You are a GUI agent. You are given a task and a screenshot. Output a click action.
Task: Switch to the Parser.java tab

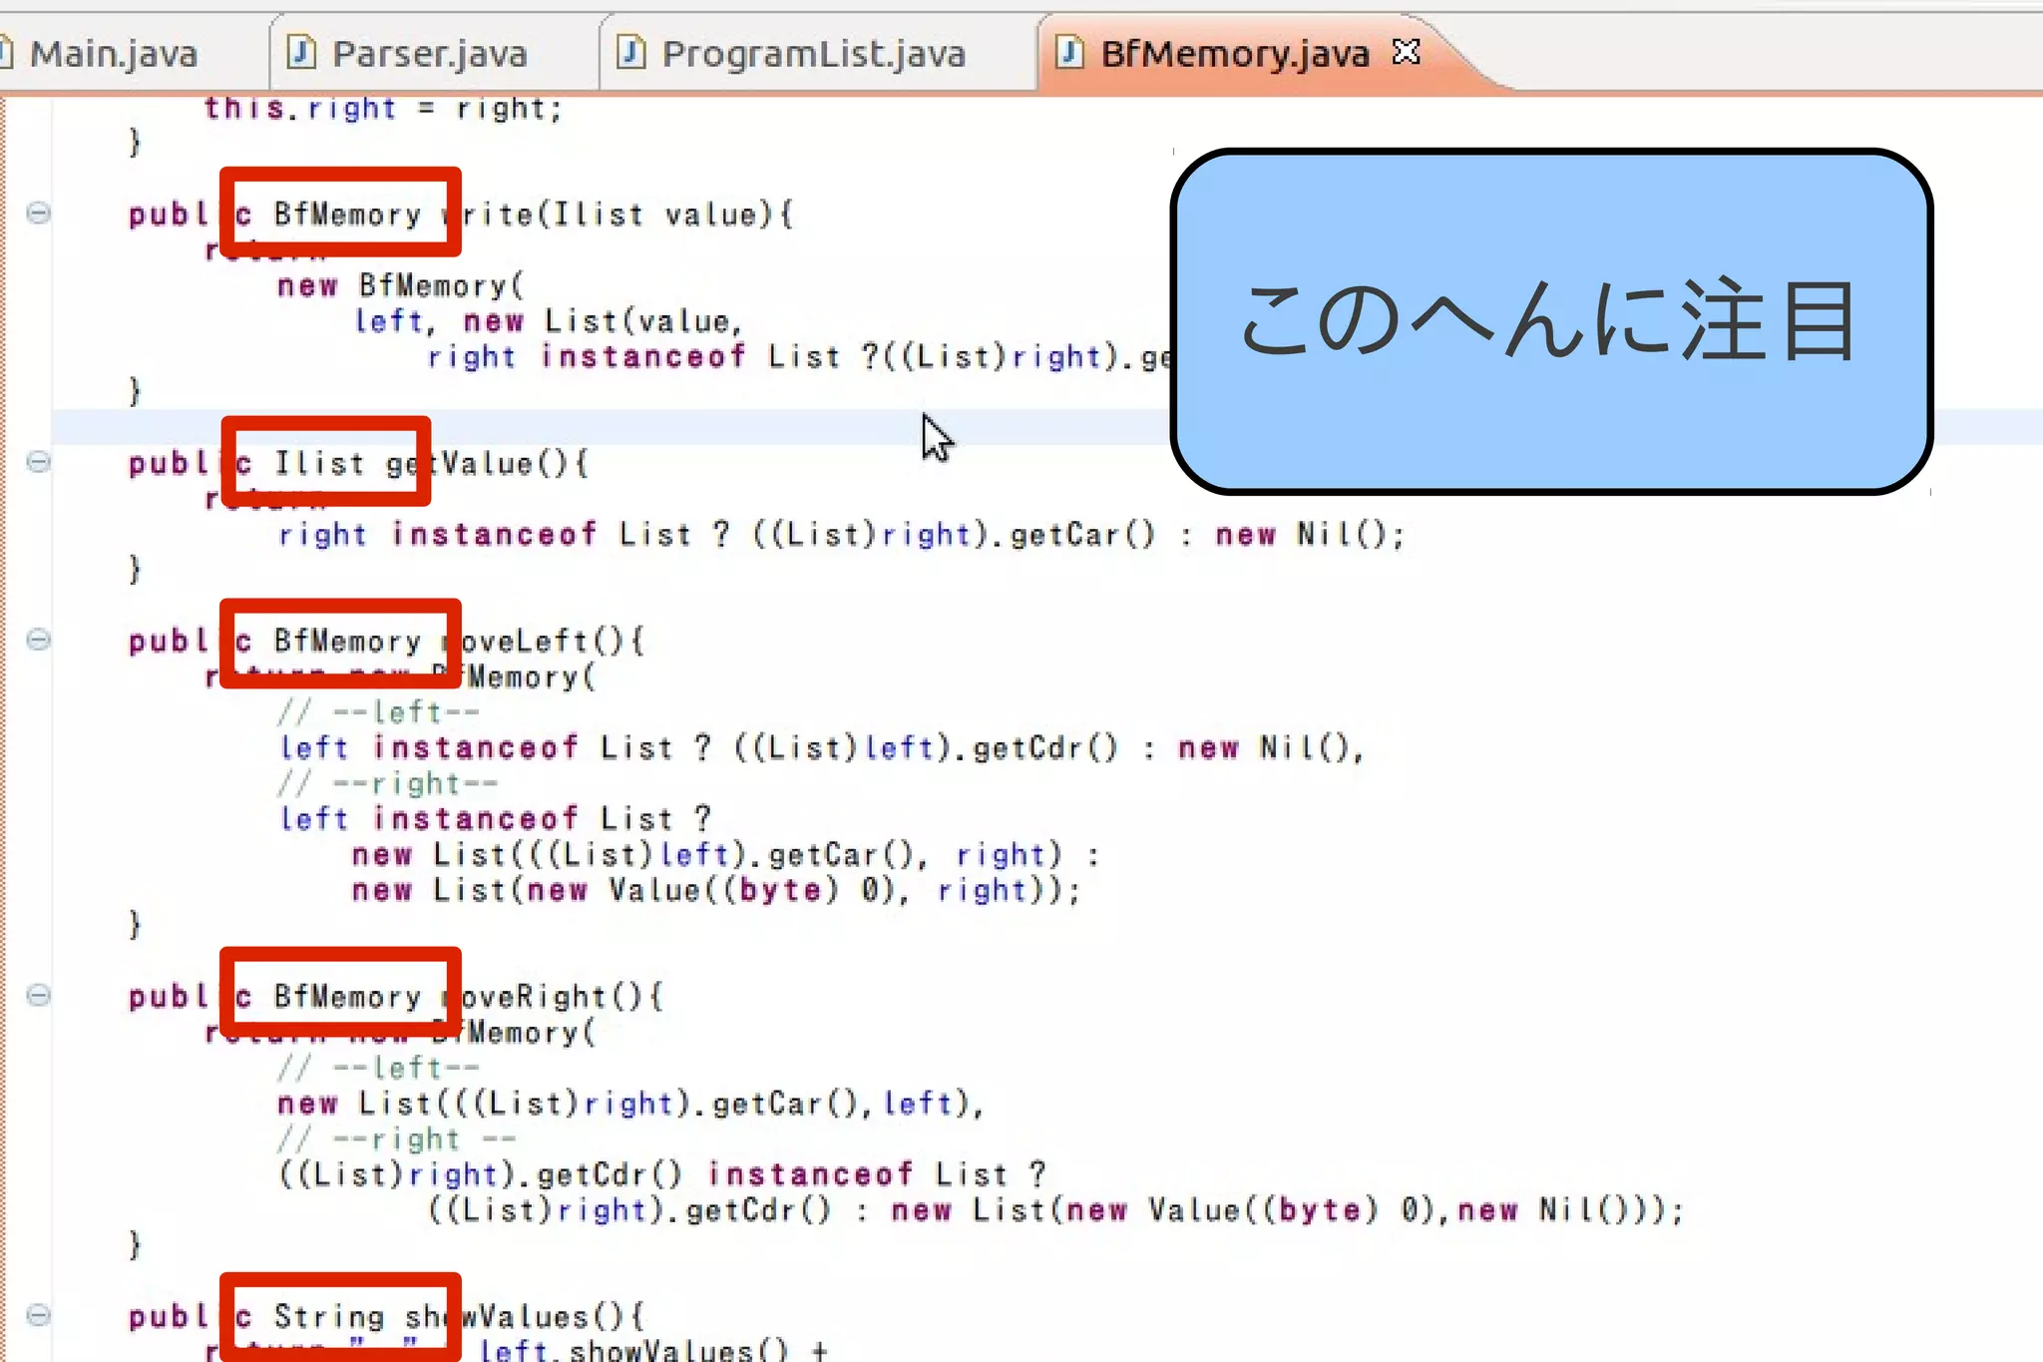tap(429, 53)
